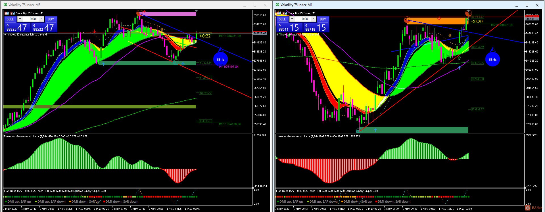Image resolution: width=545 pixels, height=212 pixels.
Task: Click the trade panel table icon in M1 chart
Action: (279, 13)
